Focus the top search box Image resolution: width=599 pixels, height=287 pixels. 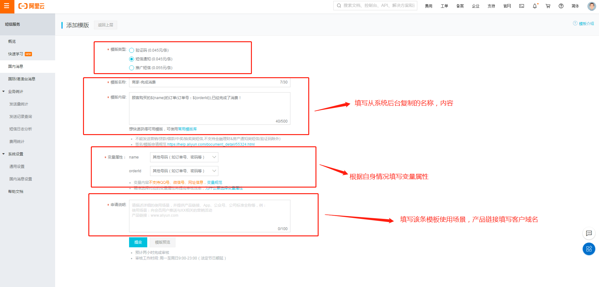click(x=375, y=6)
